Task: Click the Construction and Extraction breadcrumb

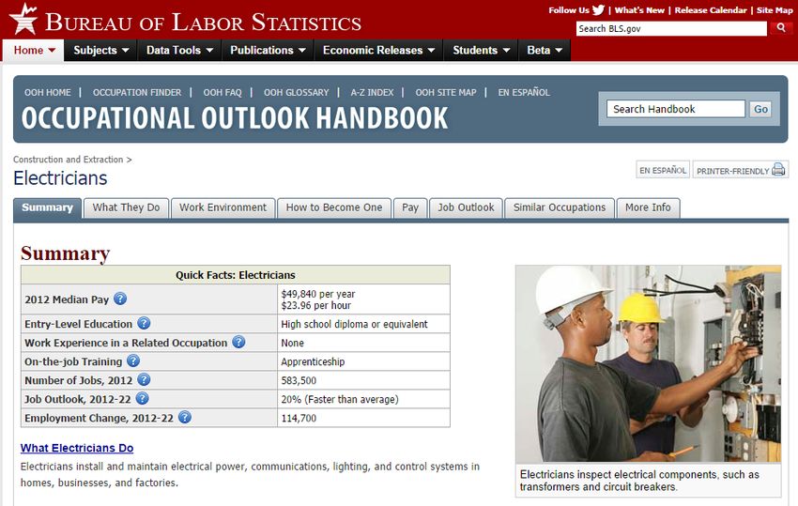Action: tap(69, 160)
